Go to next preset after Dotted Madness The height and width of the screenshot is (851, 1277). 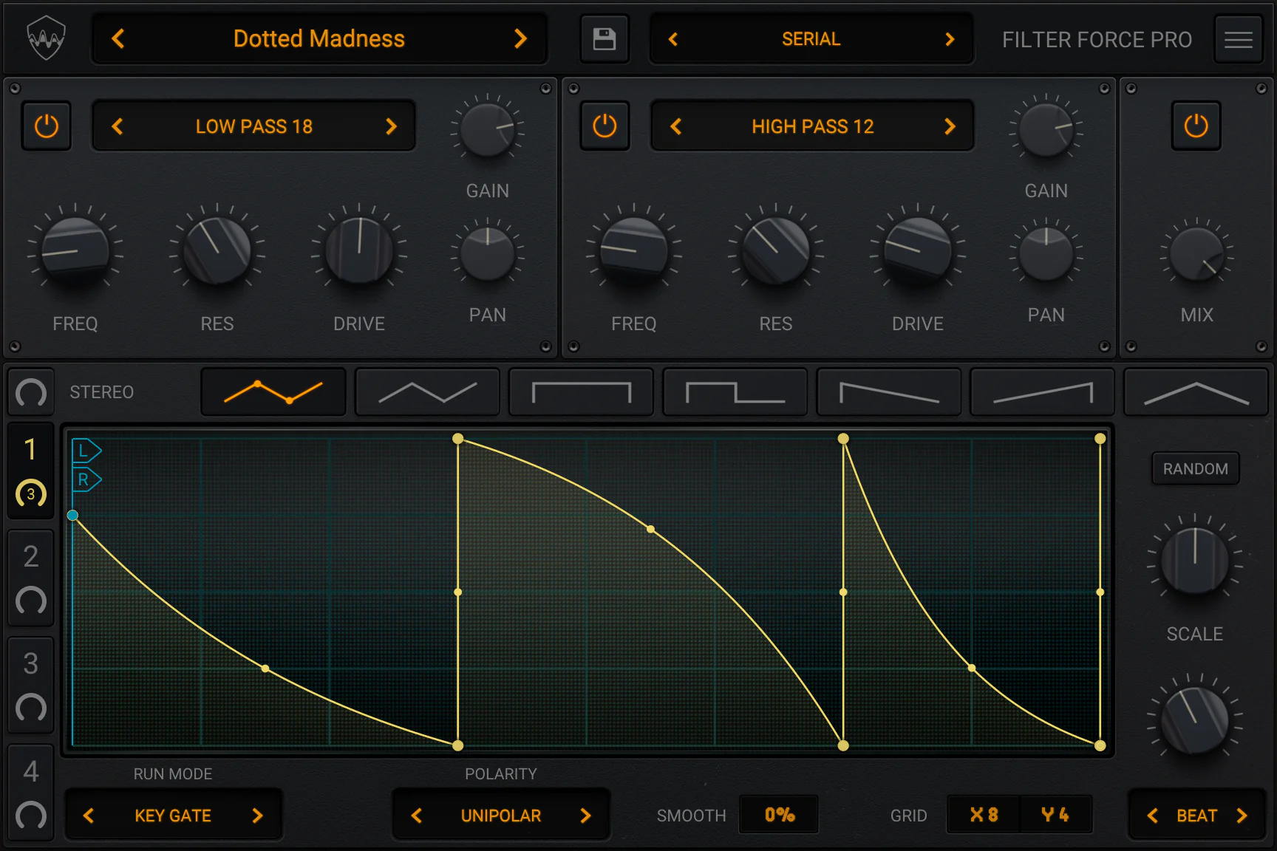[x=520, y=39]
